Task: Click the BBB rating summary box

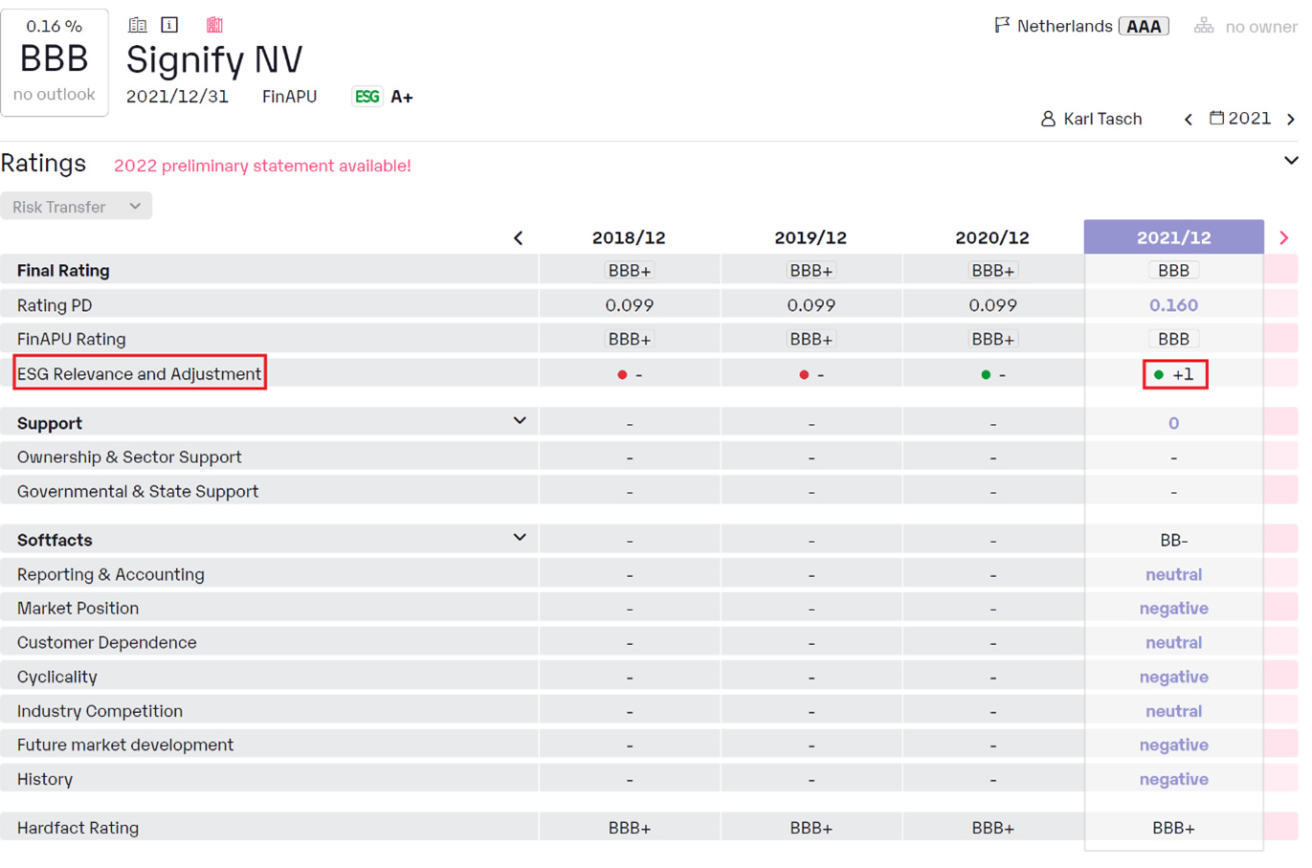Action: pos(55,62)
